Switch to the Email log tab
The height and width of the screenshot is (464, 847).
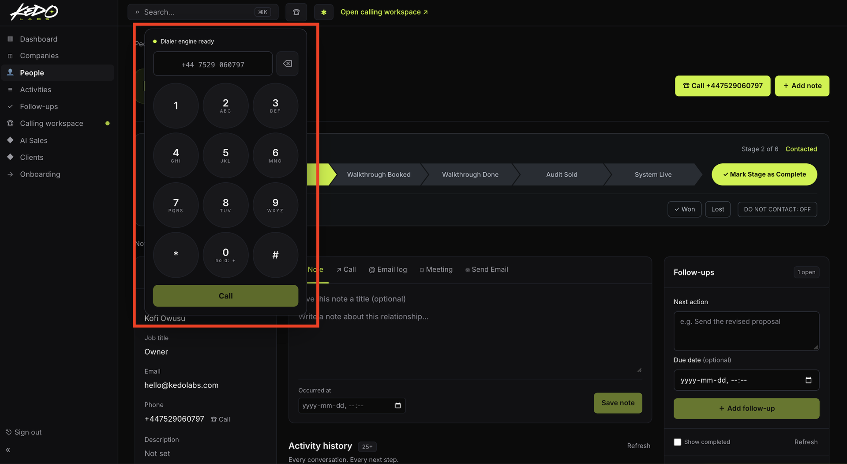click(x=388, y=269)
